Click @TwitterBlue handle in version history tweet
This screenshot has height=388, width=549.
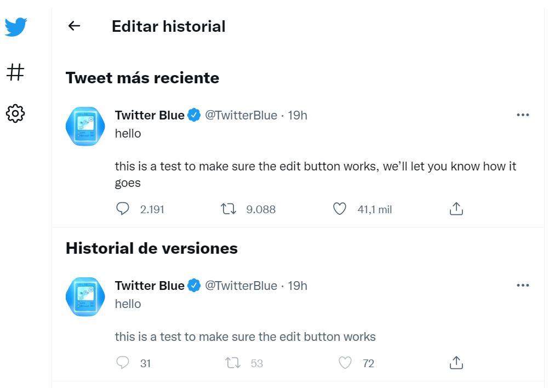point(241,286)
